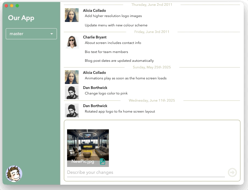Select the NewPic.jpg image thumbnail
Viewport: 248px width, 190px height.
(x=88, y=145)
